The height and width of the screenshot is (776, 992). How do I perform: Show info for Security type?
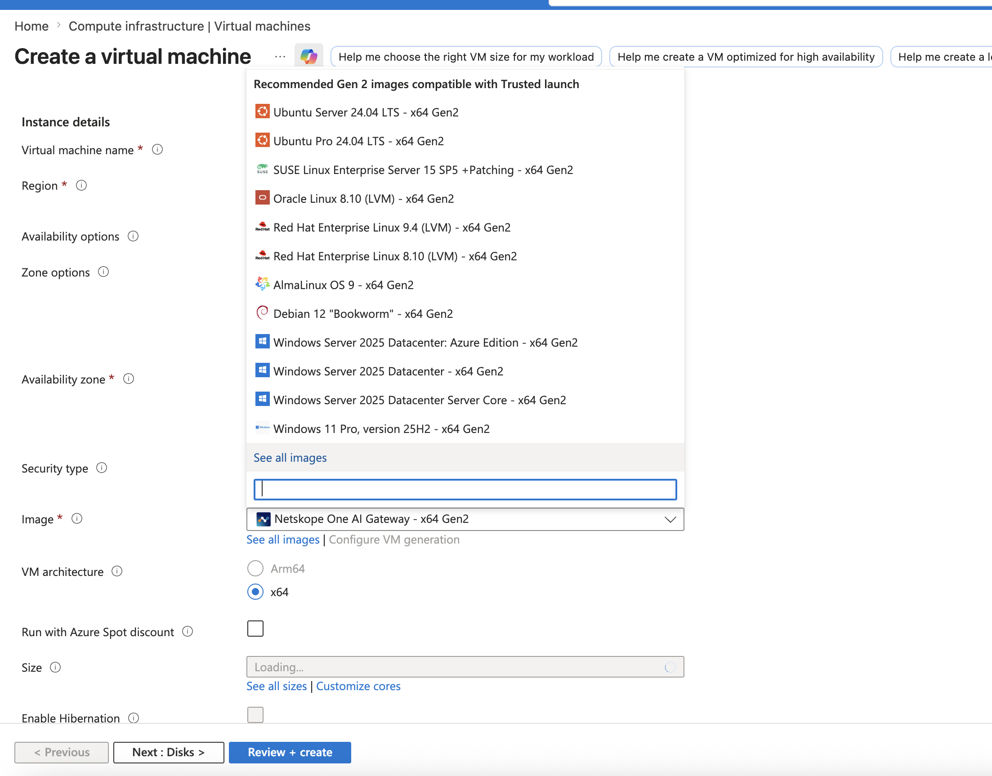coord(102,468)
